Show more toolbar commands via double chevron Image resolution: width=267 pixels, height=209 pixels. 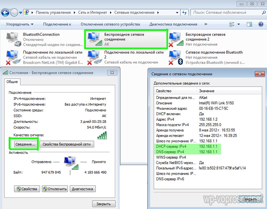206,24
